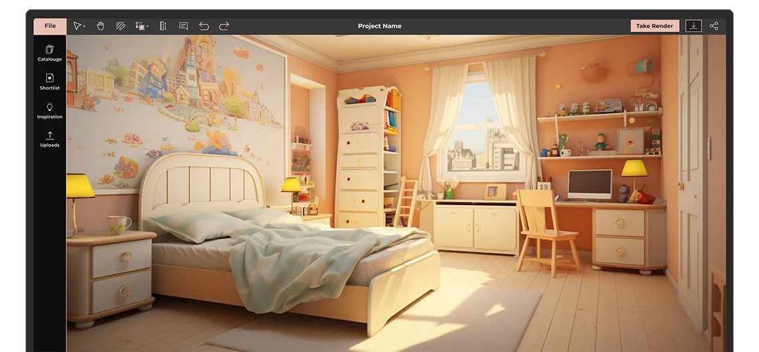Click the share icon
The height and width of the screenshot is (352, 759).
714,26
